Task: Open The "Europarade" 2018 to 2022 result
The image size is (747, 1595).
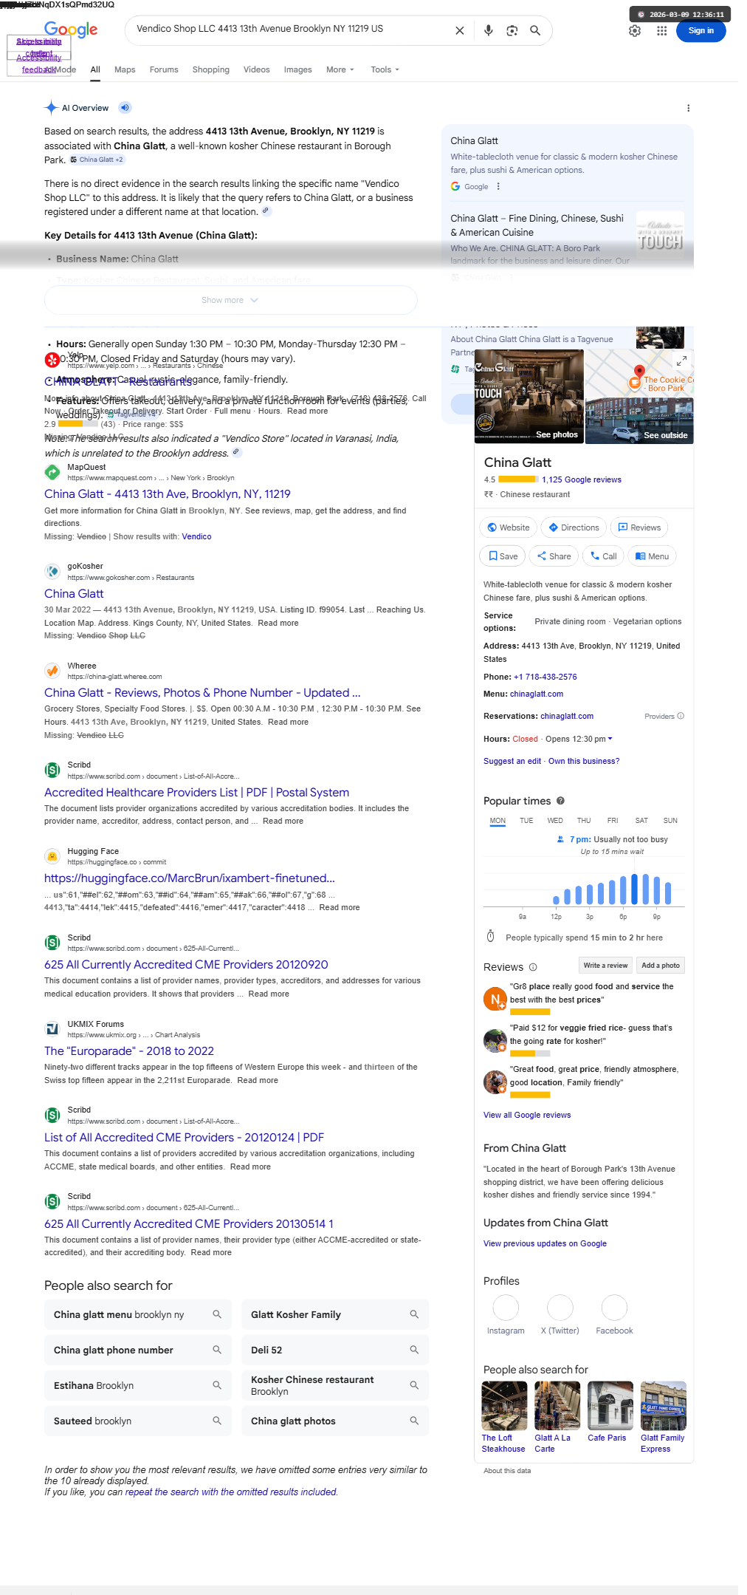Action: pyautogui.click(x=129, y=1051)
